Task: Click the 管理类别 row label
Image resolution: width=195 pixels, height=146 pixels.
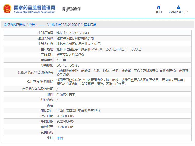Action: 47,60
